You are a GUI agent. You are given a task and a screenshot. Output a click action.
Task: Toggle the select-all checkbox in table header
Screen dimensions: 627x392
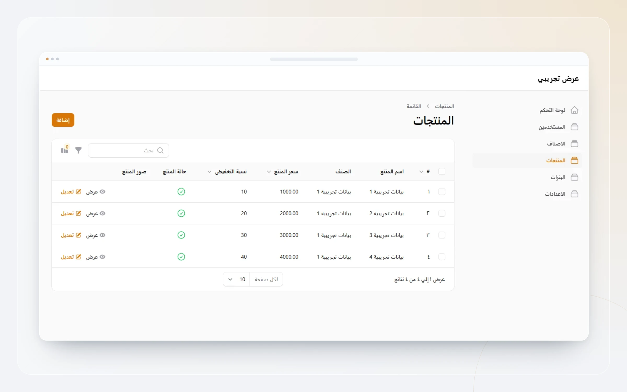pyautogui.click(x=442, y=171)
